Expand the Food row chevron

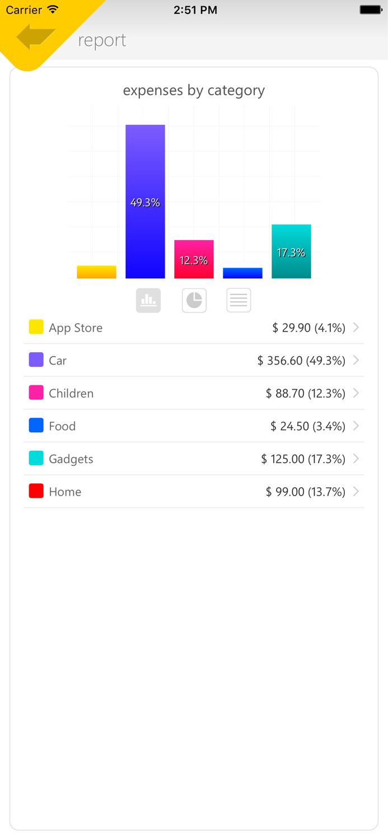tap(357, 426)
